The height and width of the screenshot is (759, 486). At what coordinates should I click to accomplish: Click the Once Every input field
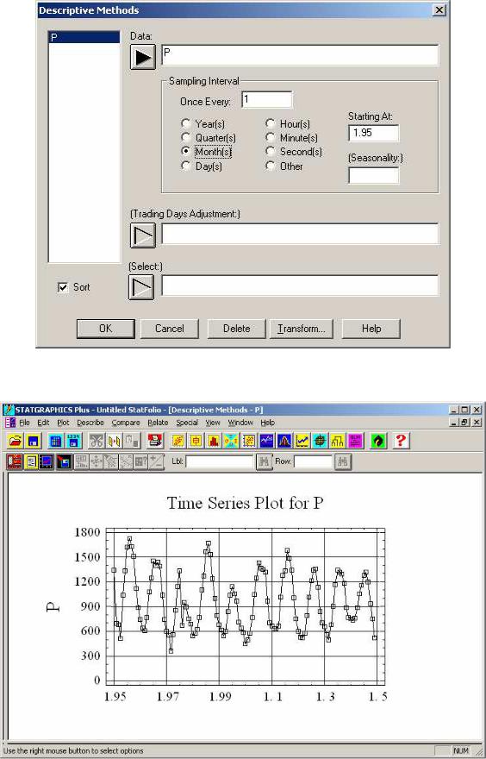coord(266,100)
